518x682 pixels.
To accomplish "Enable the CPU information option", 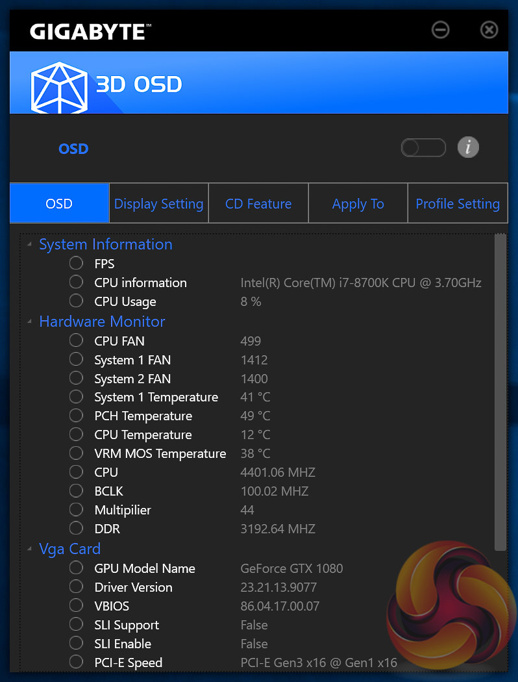I will tap(76, 282).
